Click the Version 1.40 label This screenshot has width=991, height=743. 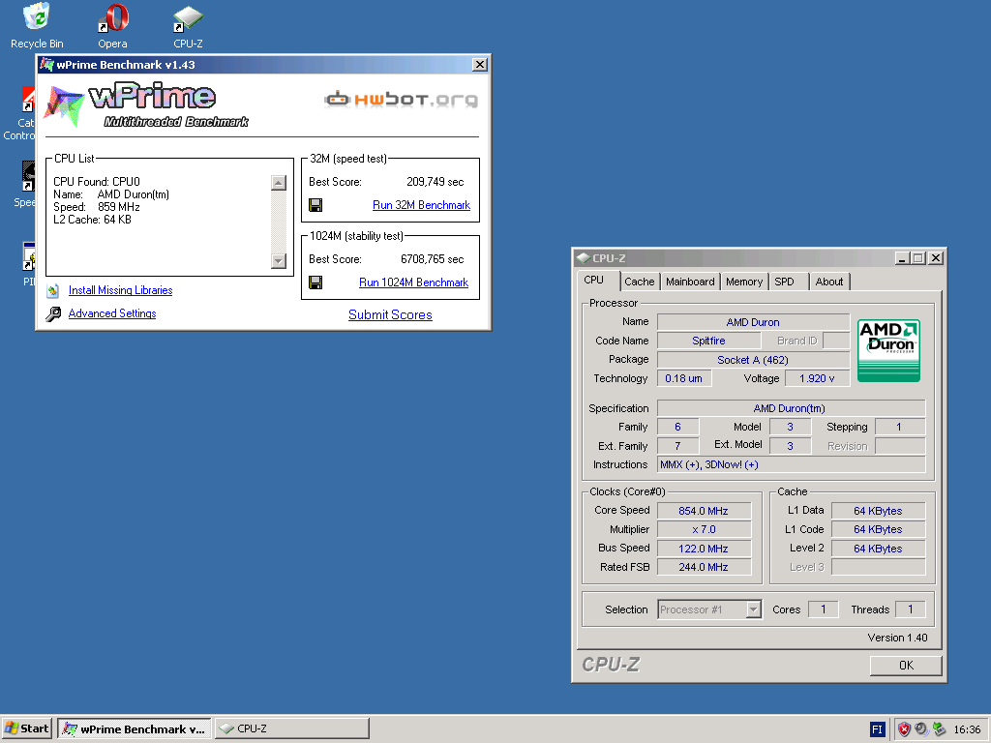click(x=897, y=638)
